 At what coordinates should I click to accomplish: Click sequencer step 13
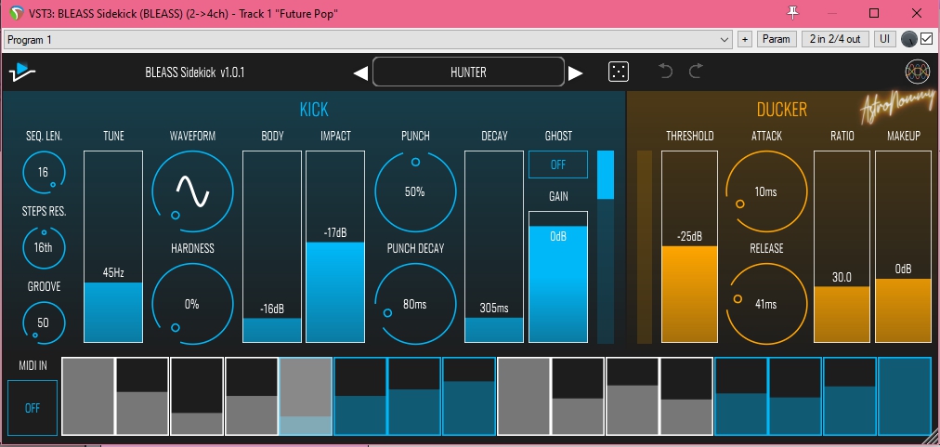(741, 396)
